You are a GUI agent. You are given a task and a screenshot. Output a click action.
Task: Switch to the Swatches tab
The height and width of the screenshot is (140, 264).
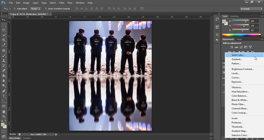pos(234,16)
